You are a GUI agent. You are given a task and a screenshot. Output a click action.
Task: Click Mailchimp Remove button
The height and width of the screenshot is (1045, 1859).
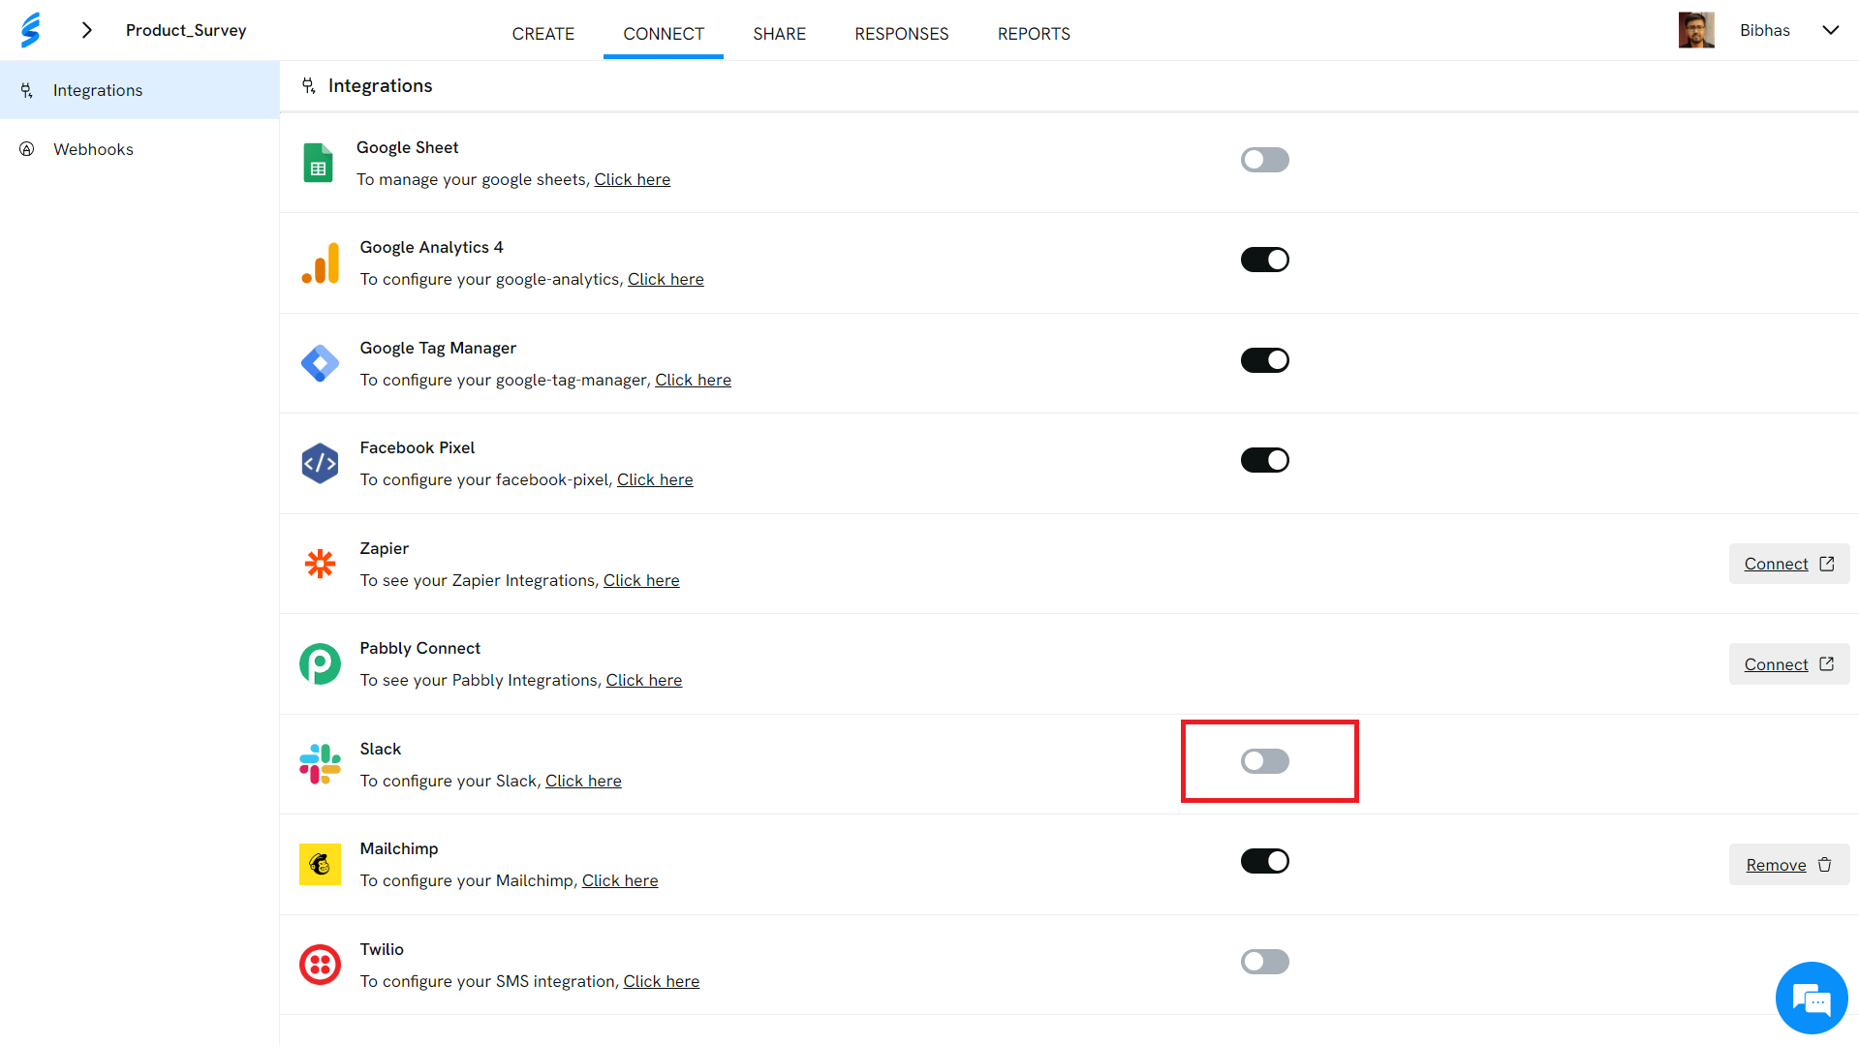pos(1789,865)
